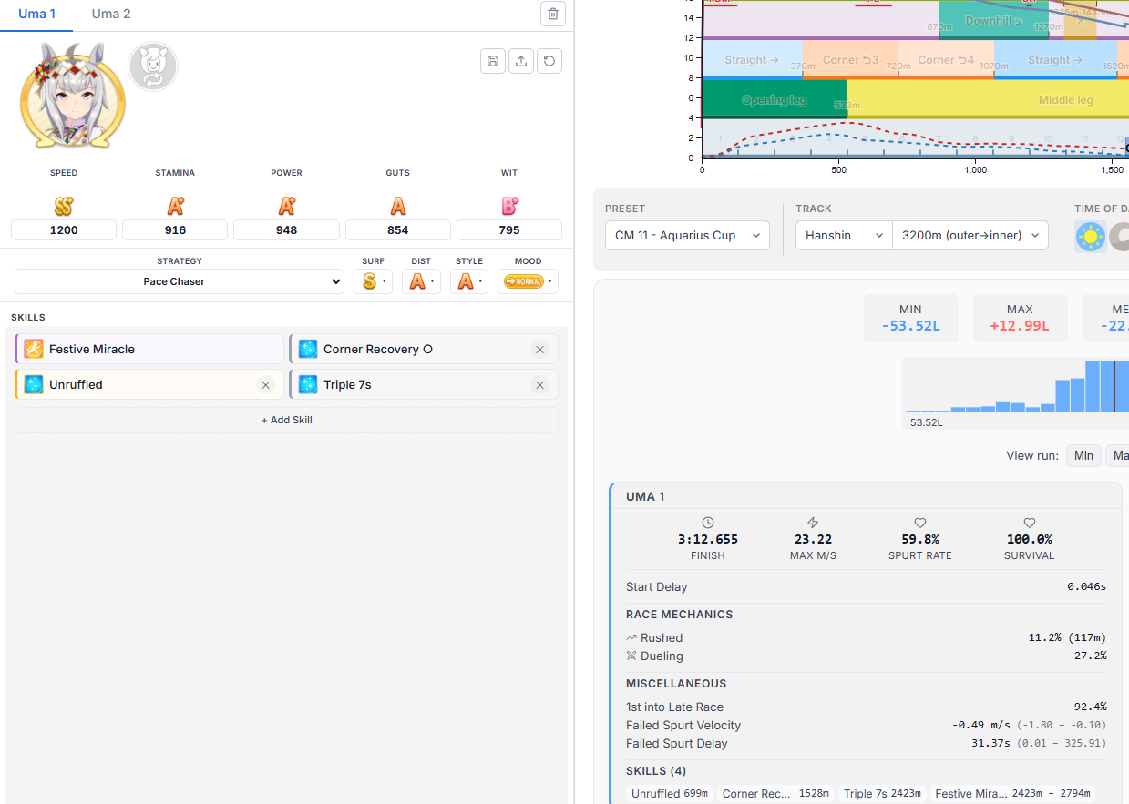Click the Corner 3 segment in chart
The image size is (1129, 804).
coord(851,60)
